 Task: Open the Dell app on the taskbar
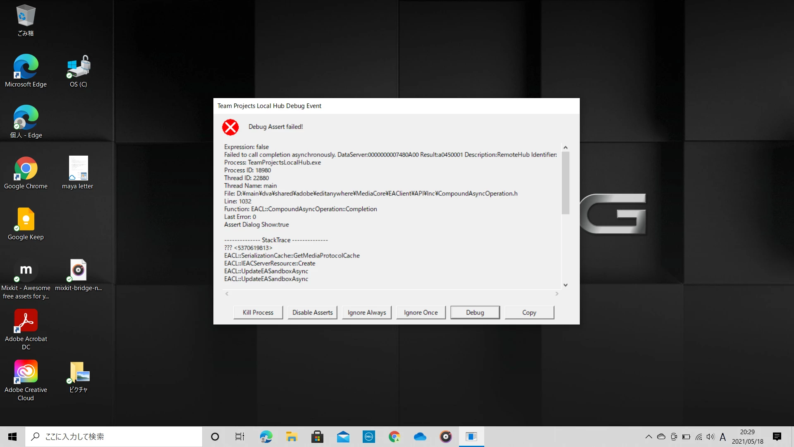[368, 437]
